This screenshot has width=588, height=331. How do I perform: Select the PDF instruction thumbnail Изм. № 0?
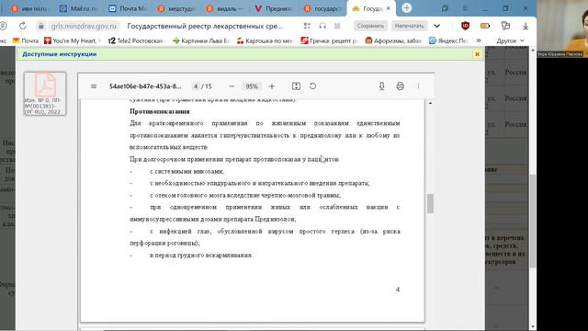click(x=45, y=94)
